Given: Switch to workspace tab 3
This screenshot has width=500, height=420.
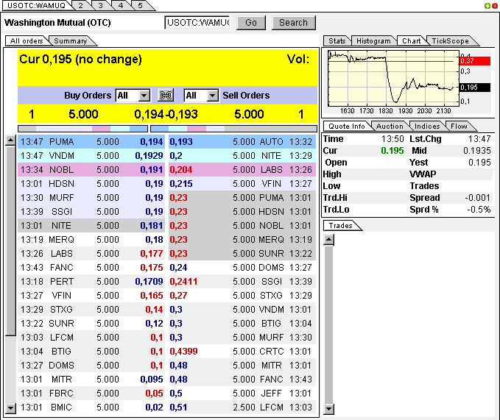Looking at the screenshot, I should pos(100,6).
